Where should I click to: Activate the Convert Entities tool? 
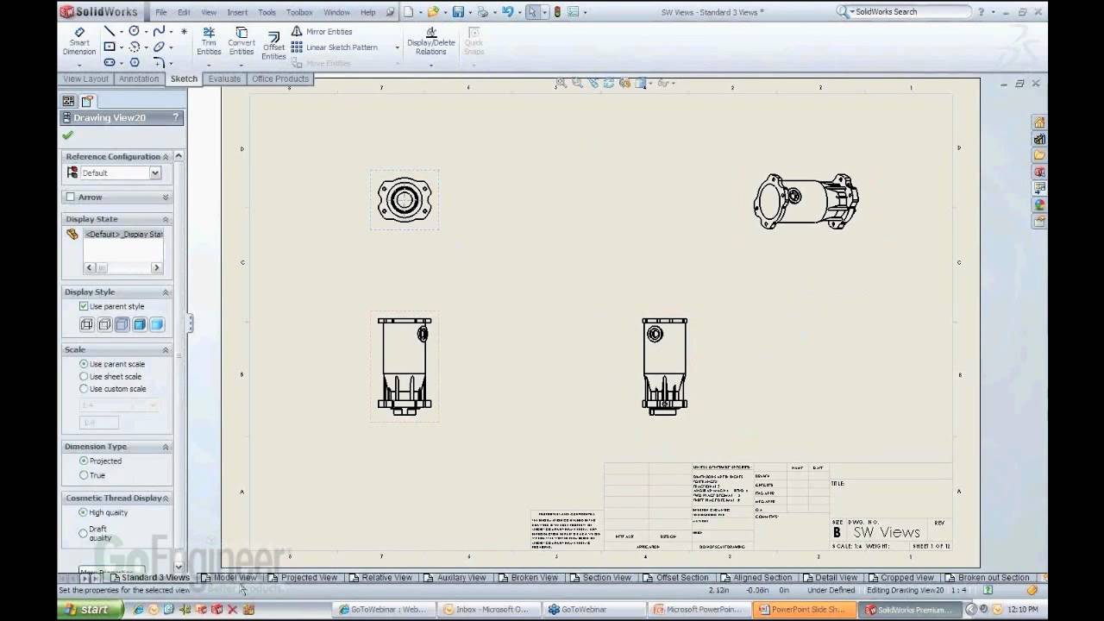coord(241,41)
